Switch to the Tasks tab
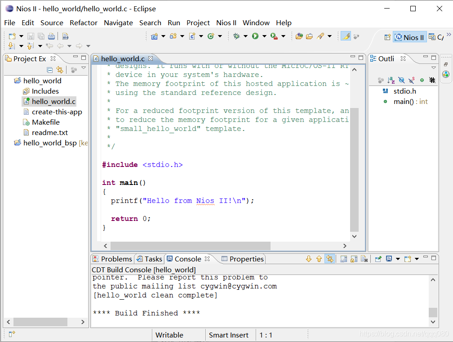This screenshot has width=453, height=342. 150,259
